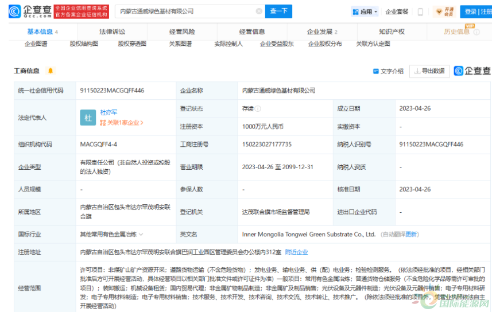Open the 企业股权分布 sub-menu item
Image resolution: width=492 pixels, height=312 pixels.
(325, 44)
